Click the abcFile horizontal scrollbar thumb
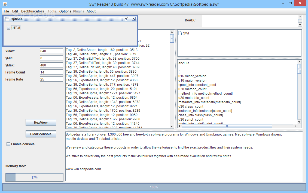 tap(227, 126)
